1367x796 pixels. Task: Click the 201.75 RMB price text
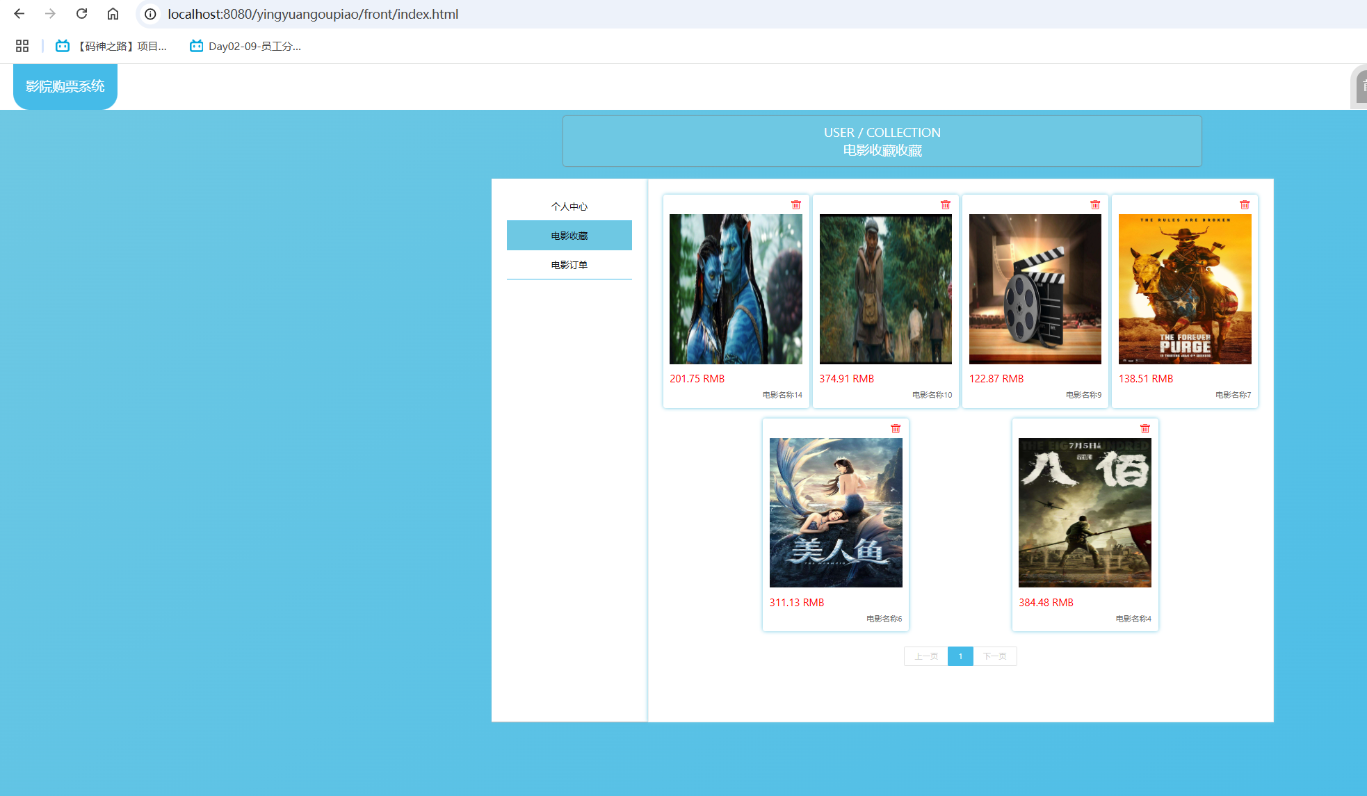coord(697,379)
